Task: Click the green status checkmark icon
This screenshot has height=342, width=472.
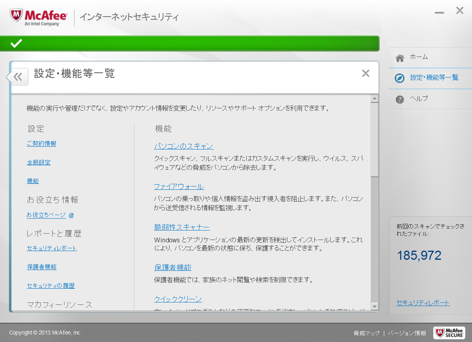Action: click(16, 43)
